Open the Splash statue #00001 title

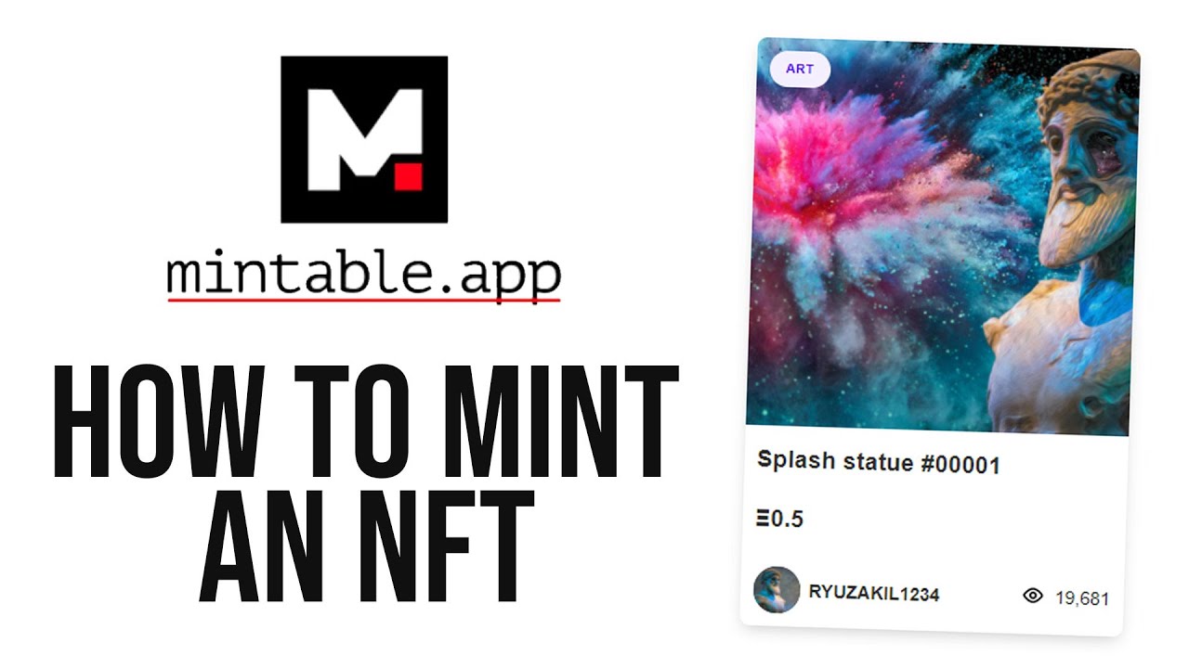pos(879,462)
